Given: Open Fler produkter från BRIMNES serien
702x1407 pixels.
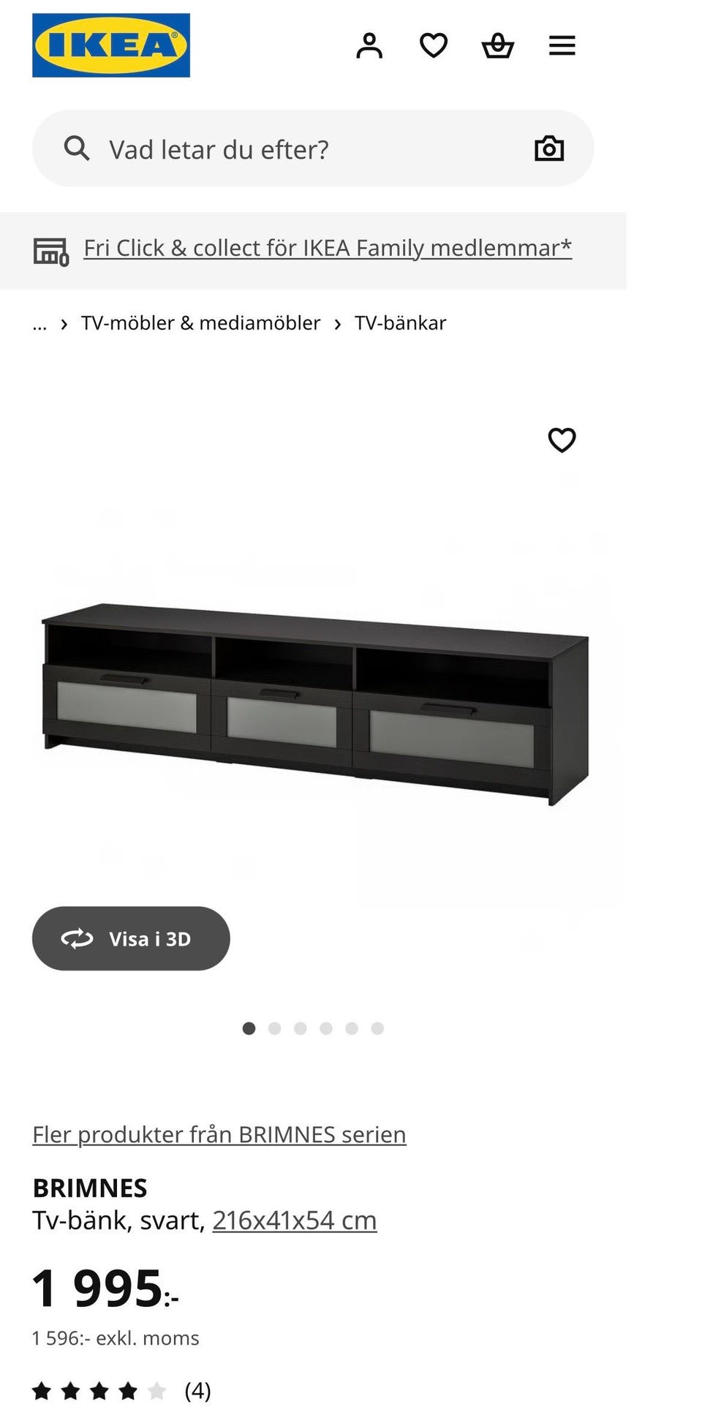Looking at the screenshot, I should point(219,1134).
